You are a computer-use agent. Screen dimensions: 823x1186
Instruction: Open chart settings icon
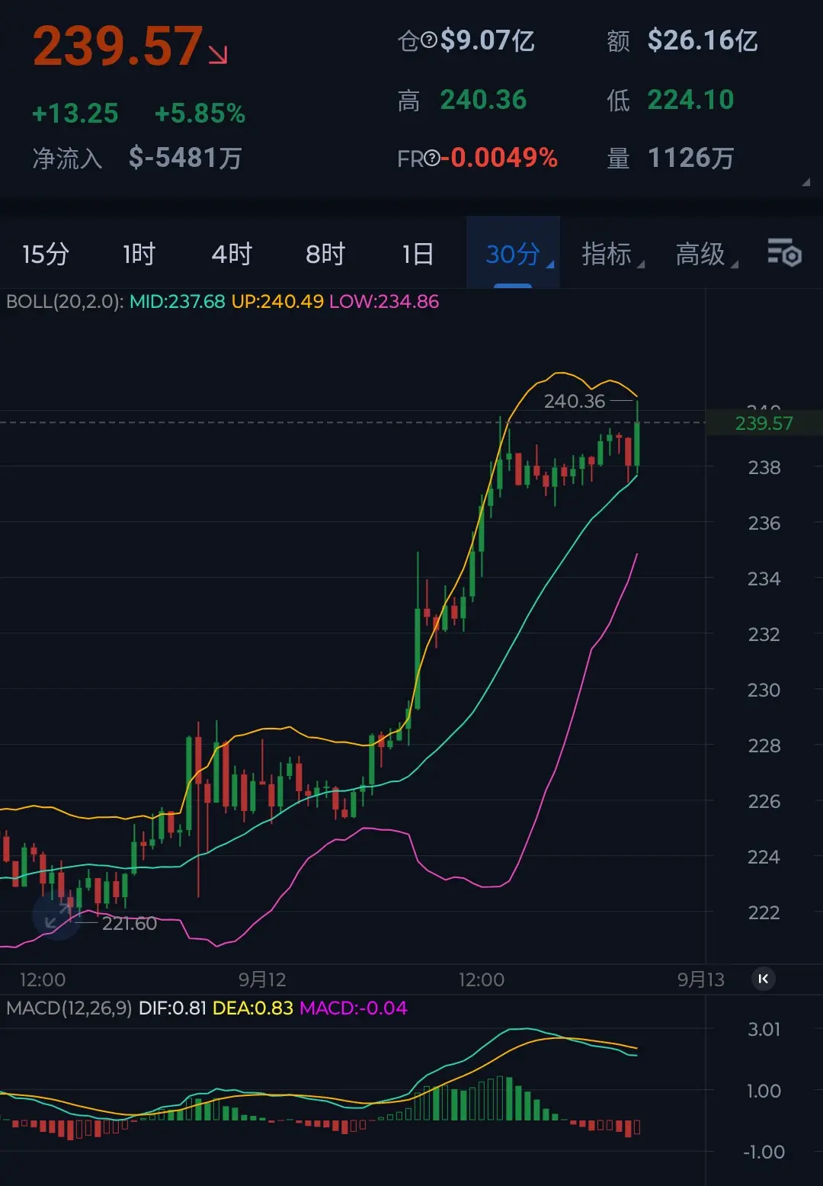click(784, 253)
